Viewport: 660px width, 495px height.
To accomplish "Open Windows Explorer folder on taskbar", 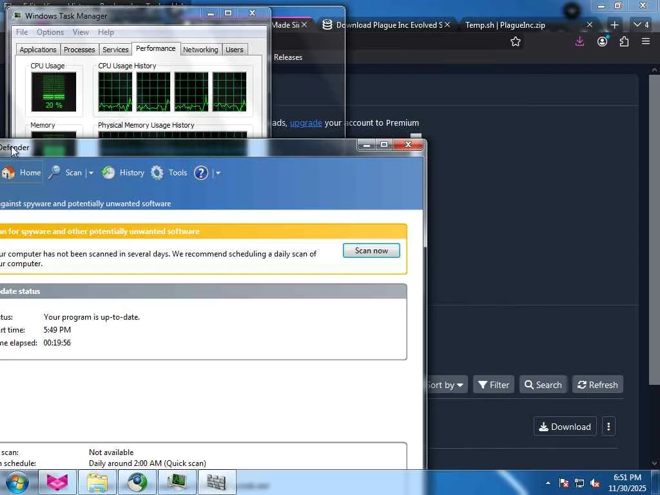I will click(x=97, y=482).
